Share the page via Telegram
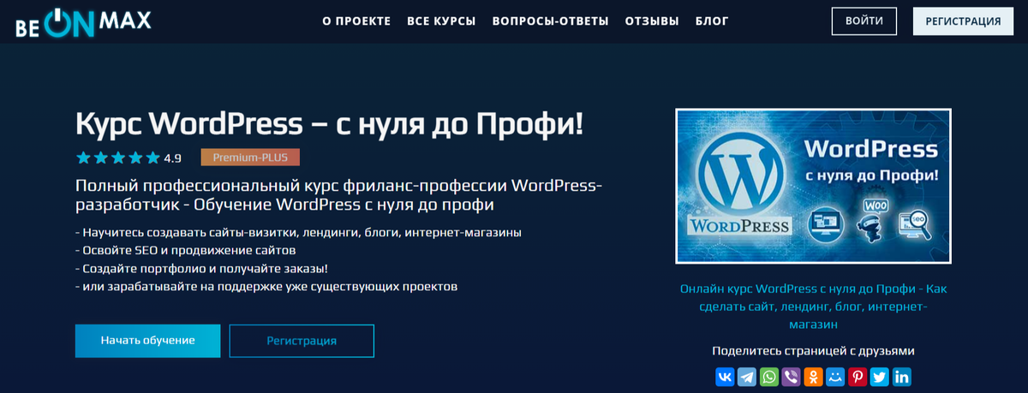Screen dimensions: 1028x393 tap(747, 377)
